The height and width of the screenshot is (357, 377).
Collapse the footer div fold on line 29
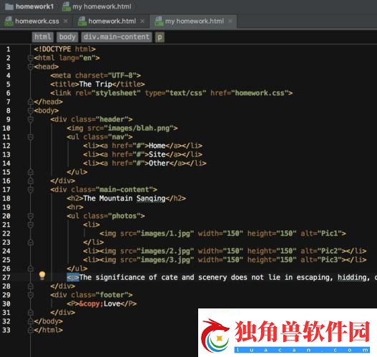pos(30,295)
